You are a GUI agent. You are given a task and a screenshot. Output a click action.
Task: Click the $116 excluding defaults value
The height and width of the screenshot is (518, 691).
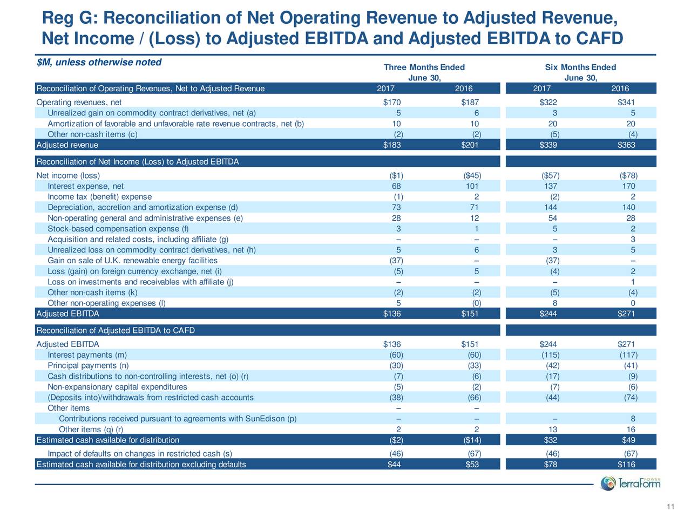coord(626,465)
